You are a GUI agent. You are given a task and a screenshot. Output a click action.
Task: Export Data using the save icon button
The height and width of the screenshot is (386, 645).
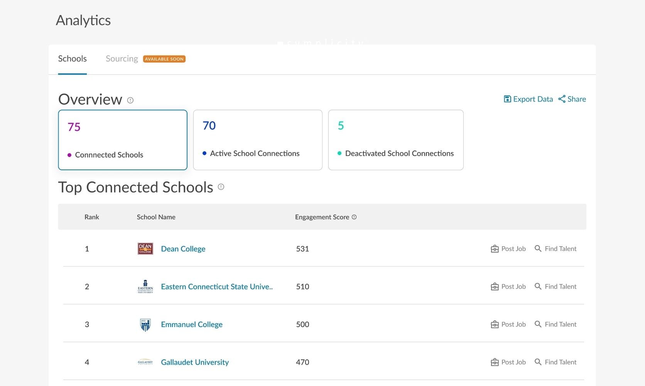point(528,99)
